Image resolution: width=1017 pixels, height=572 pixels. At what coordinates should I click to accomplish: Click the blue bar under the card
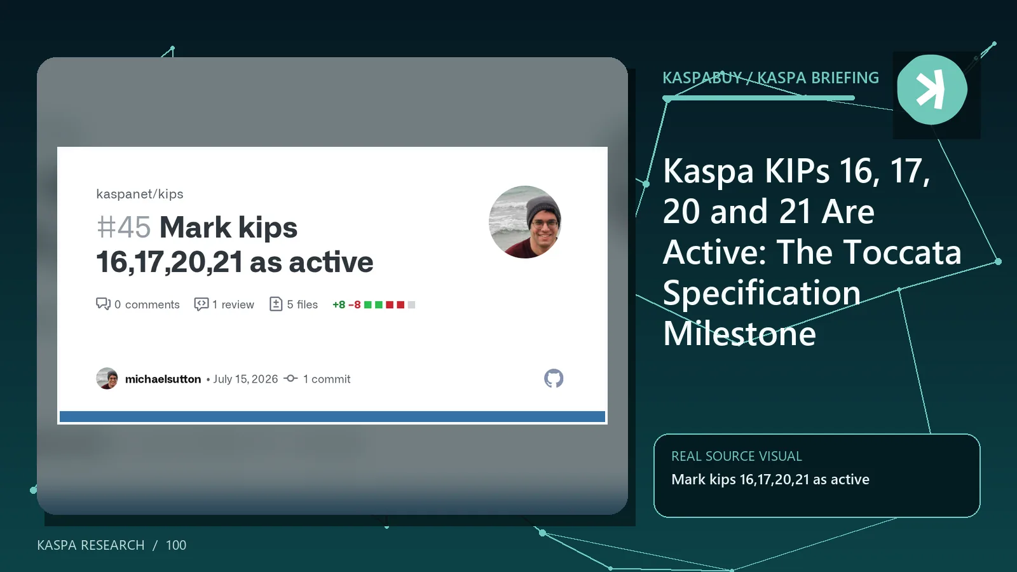coord(332,416)
